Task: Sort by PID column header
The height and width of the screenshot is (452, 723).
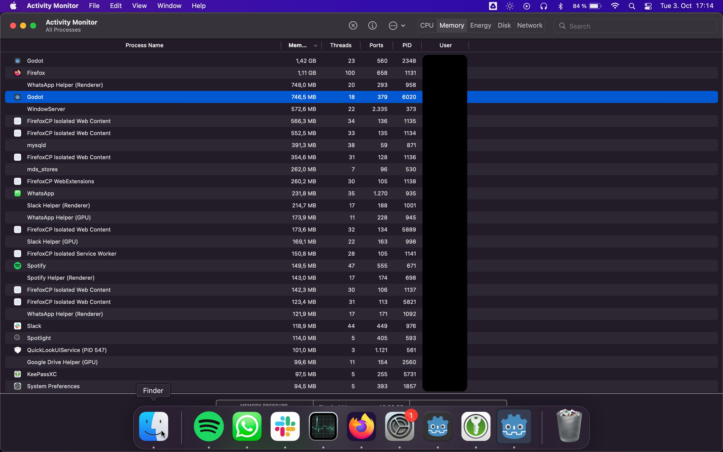Action: pyautogui.click(x=407, y=45)
